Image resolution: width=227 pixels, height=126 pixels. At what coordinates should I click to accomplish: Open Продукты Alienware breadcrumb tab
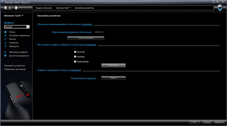(x=44, y=8)
